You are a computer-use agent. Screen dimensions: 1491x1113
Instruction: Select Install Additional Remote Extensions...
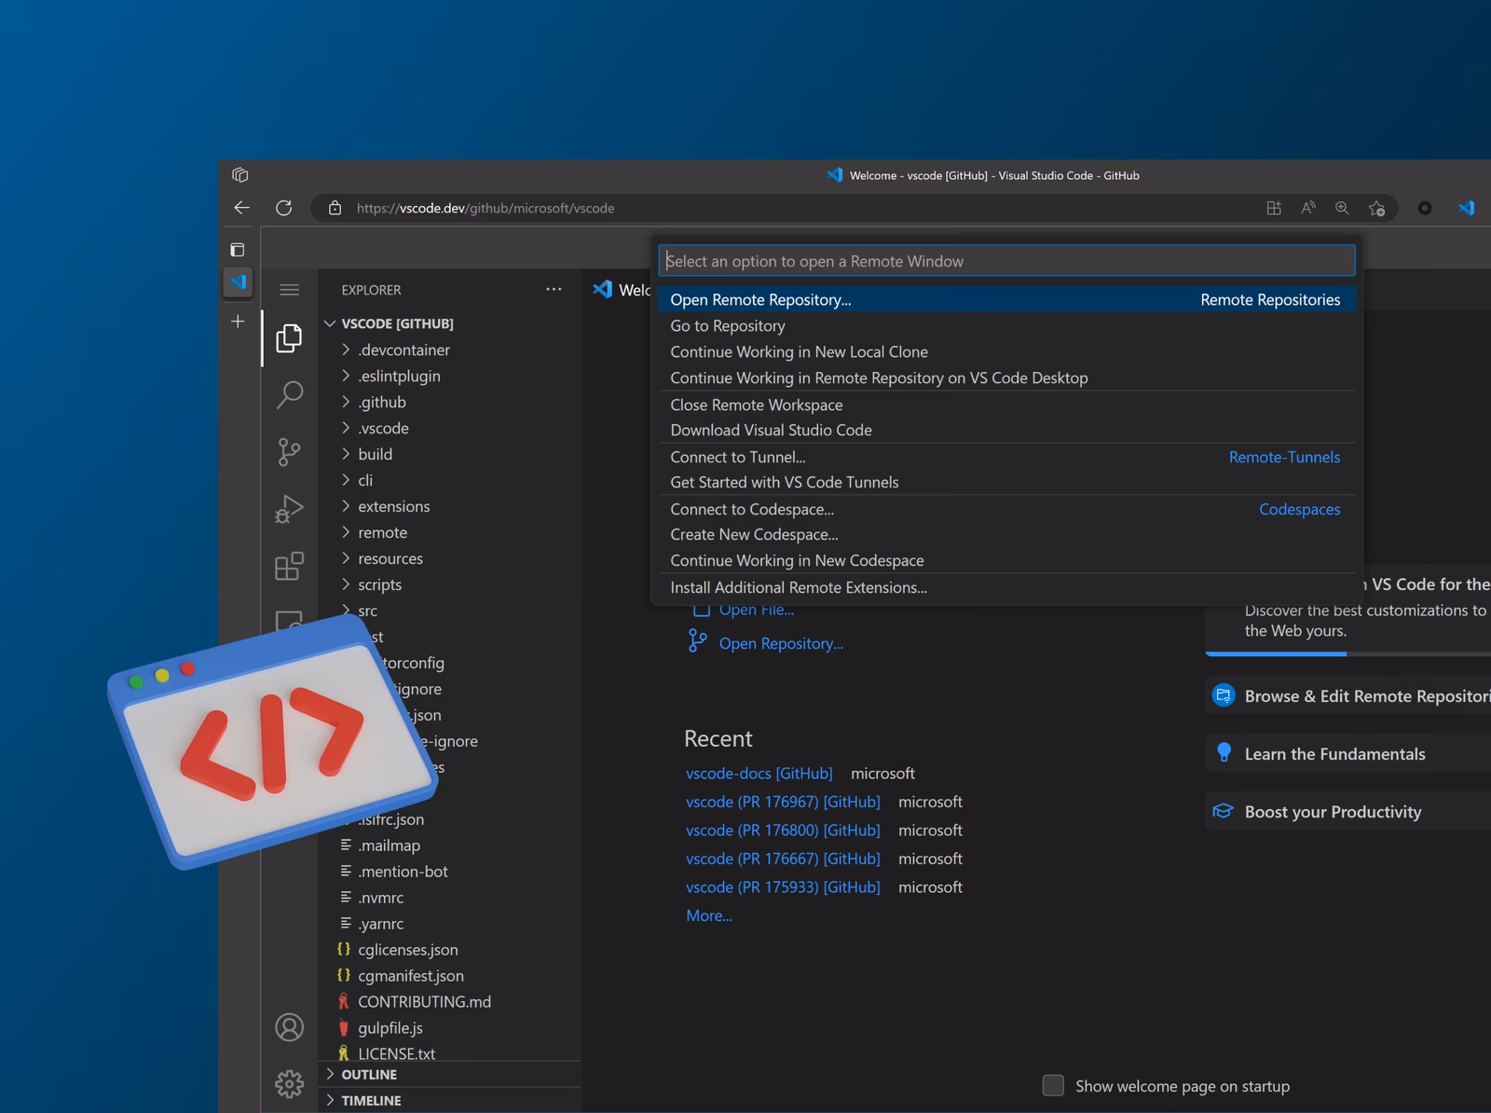tap(1006, 587)
